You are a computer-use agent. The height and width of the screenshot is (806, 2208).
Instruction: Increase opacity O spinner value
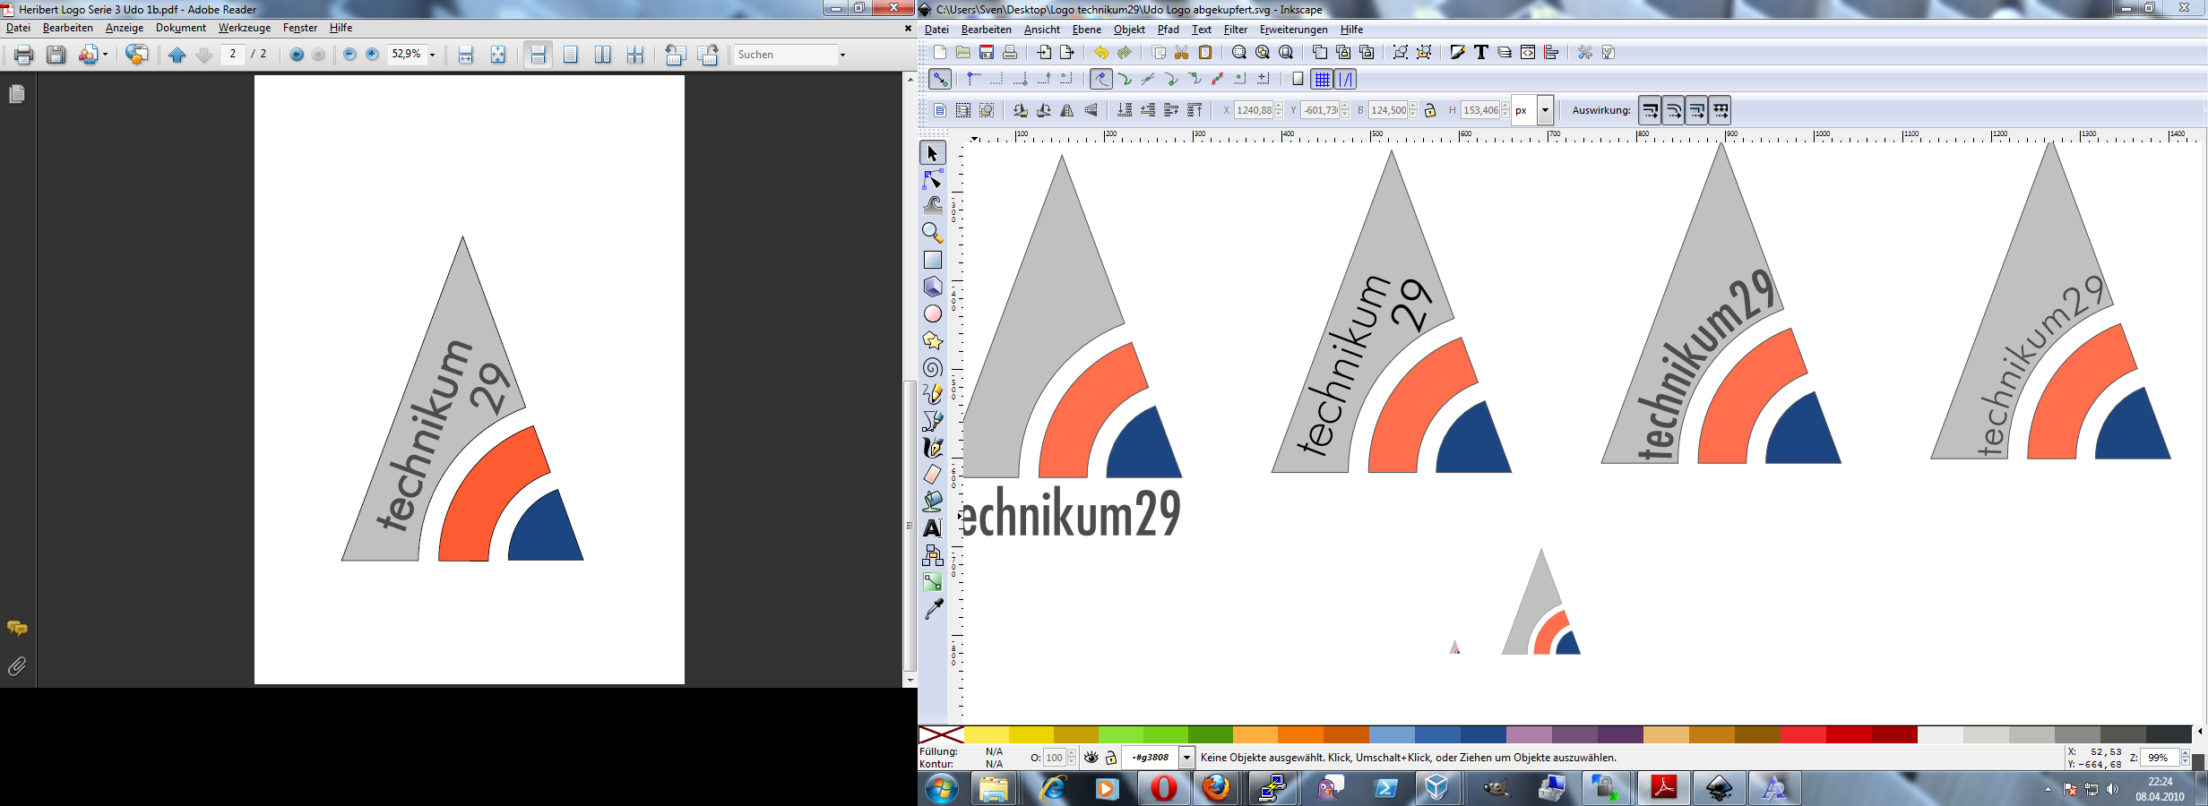pyautogui.click(x=1072, y=753)
